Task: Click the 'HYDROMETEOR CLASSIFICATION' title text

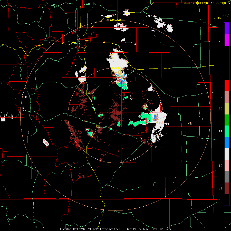Action: tap(90, 229)
